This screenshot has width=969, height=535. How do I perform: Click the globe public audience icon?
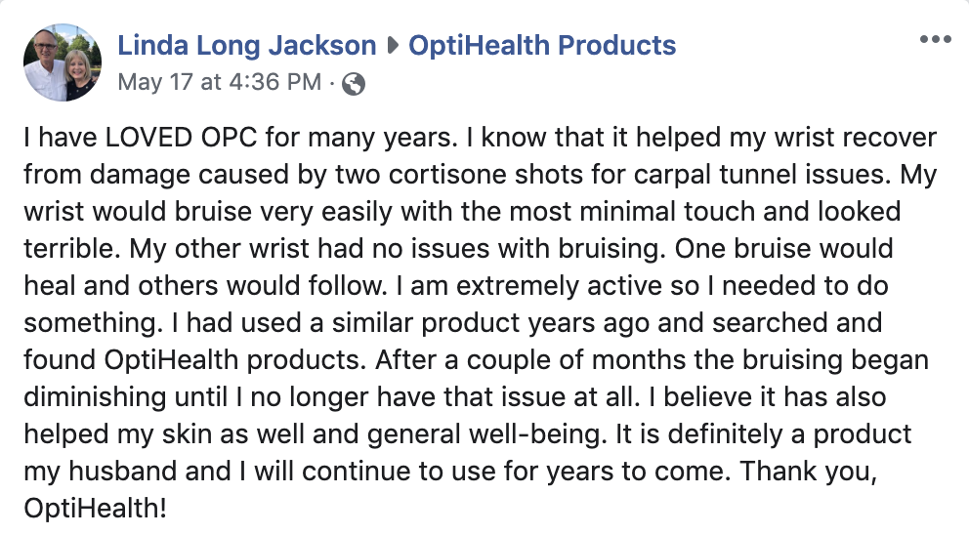[354, 83]
